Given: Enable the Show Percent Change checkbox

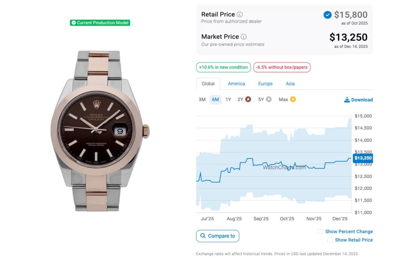Looking at the screenshot, I should pyautogui.click(x=320, y=232).
